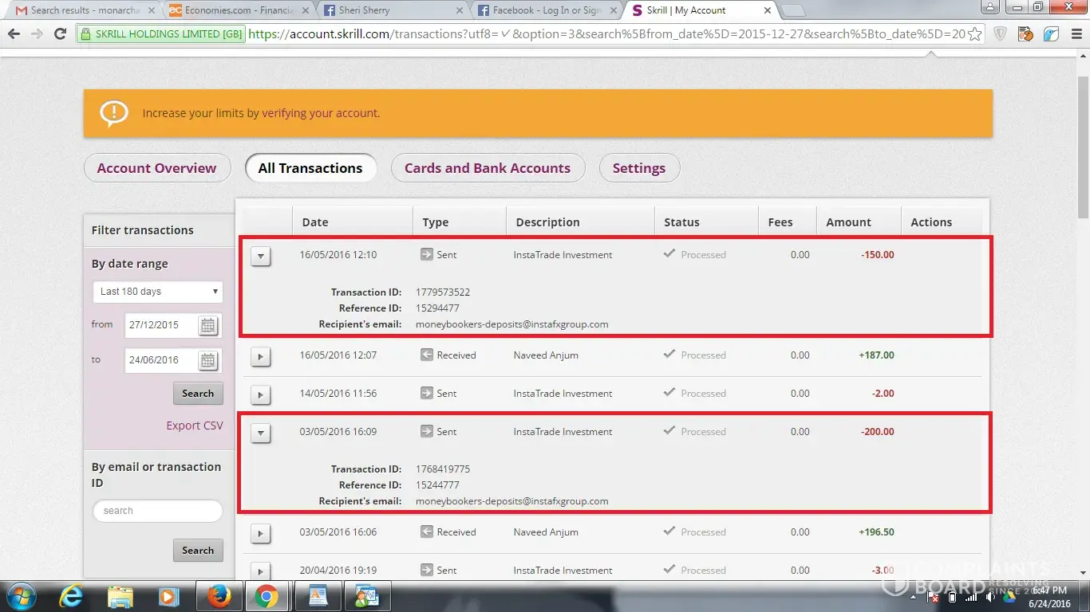Viewport: 1090px width, 612px height.
Task: Click the 'verifying your account' link
Action: point(320,113)
